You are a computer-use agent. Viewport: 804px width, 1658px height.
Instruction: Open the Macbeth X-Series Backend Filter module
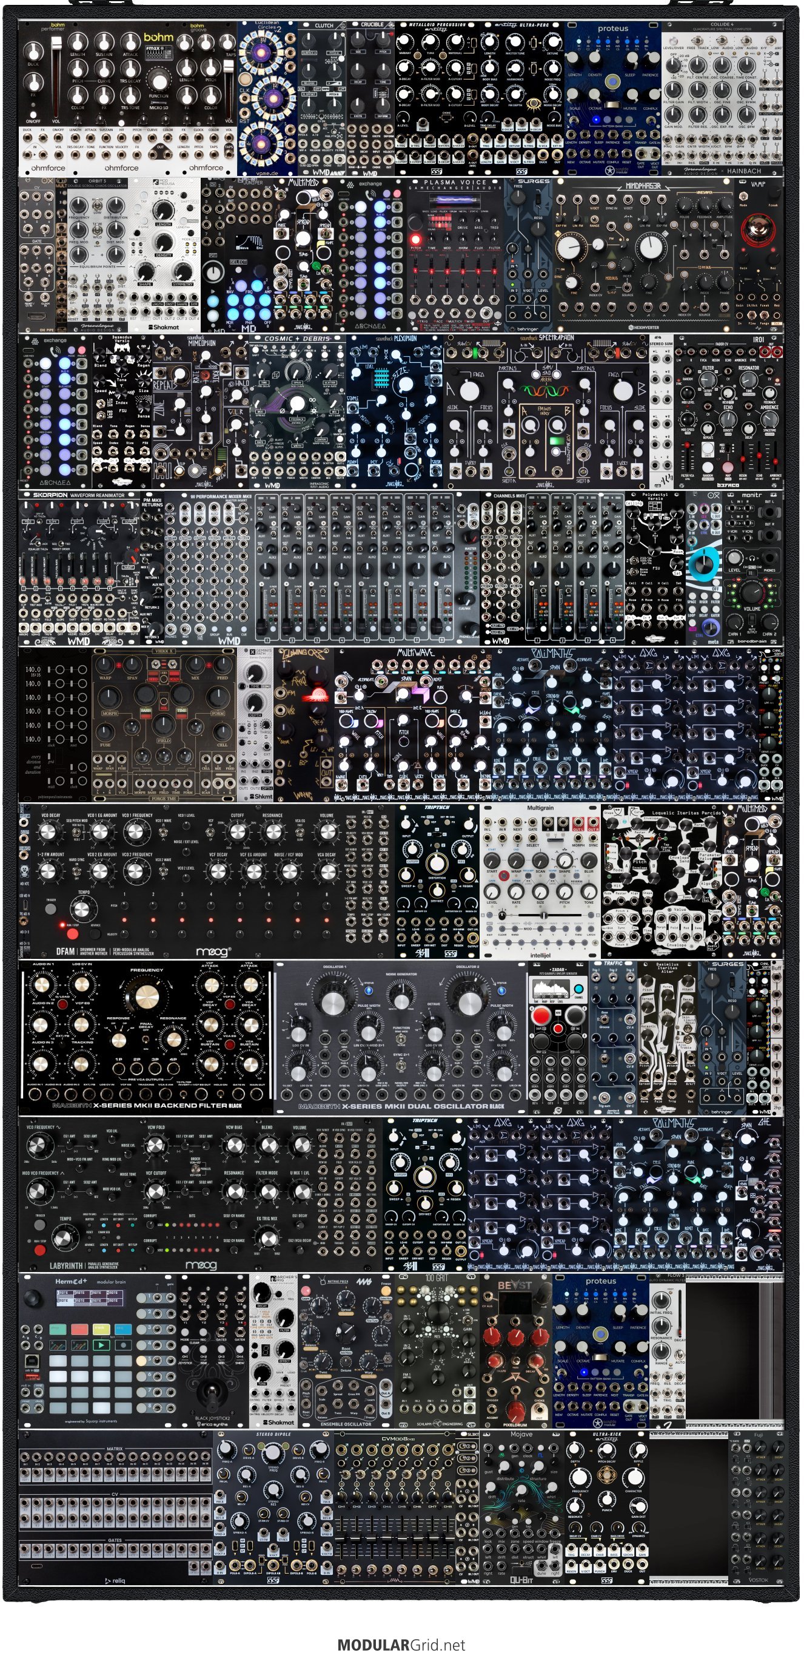pyautogui.click(x=147, y=1038)
